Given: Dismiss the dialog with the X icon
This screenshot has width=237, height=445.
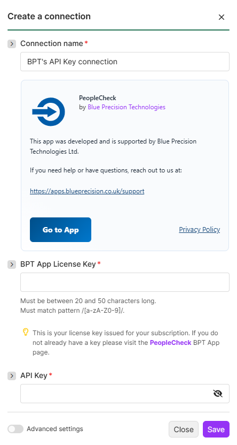Looking at the screenshot, I should coord(221,17).
